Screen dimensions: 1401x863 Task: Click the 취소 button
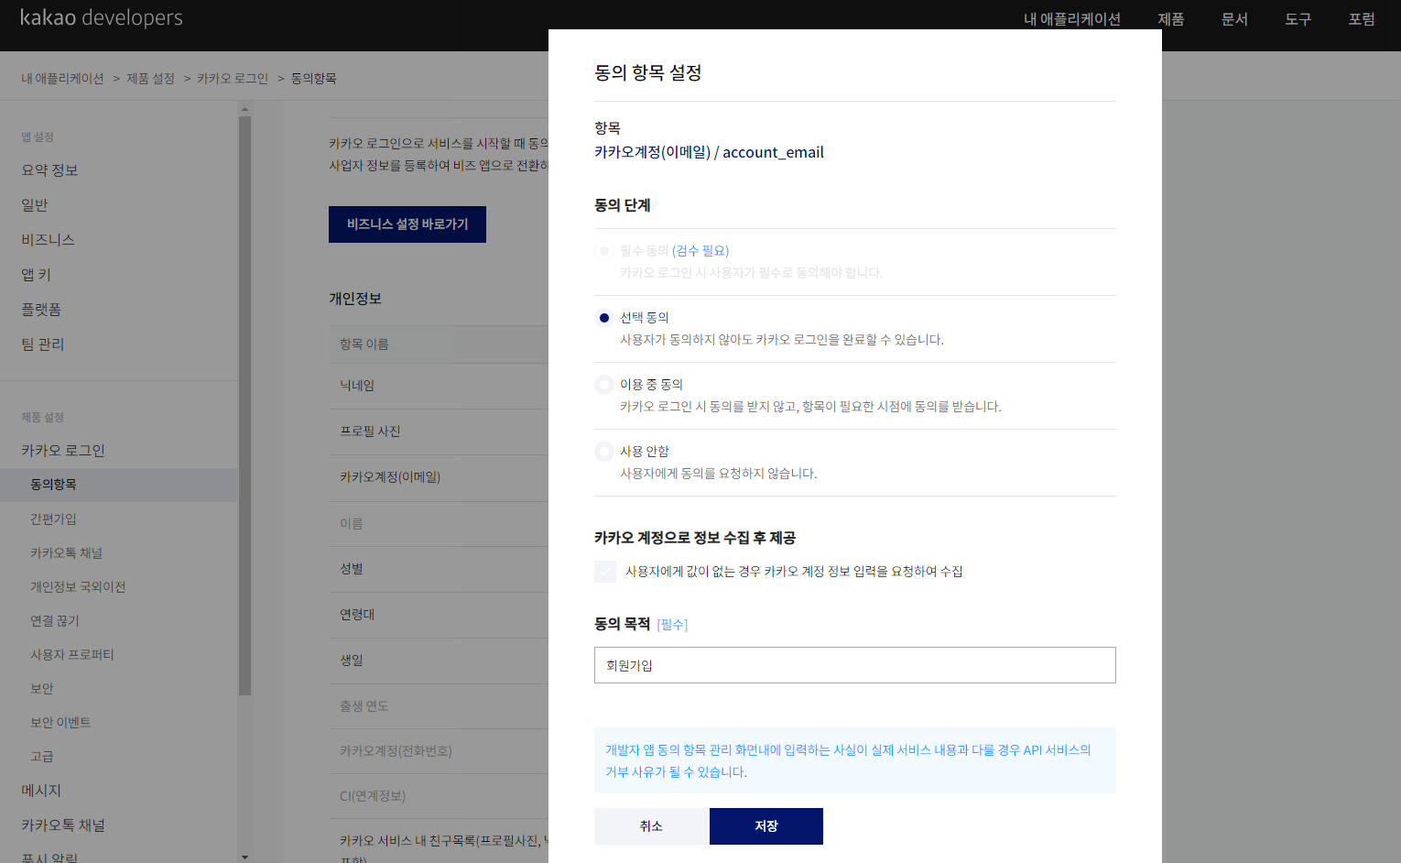pos(651,826)
